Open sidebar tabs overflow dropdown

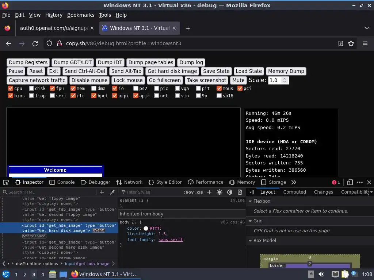point(371,192)
